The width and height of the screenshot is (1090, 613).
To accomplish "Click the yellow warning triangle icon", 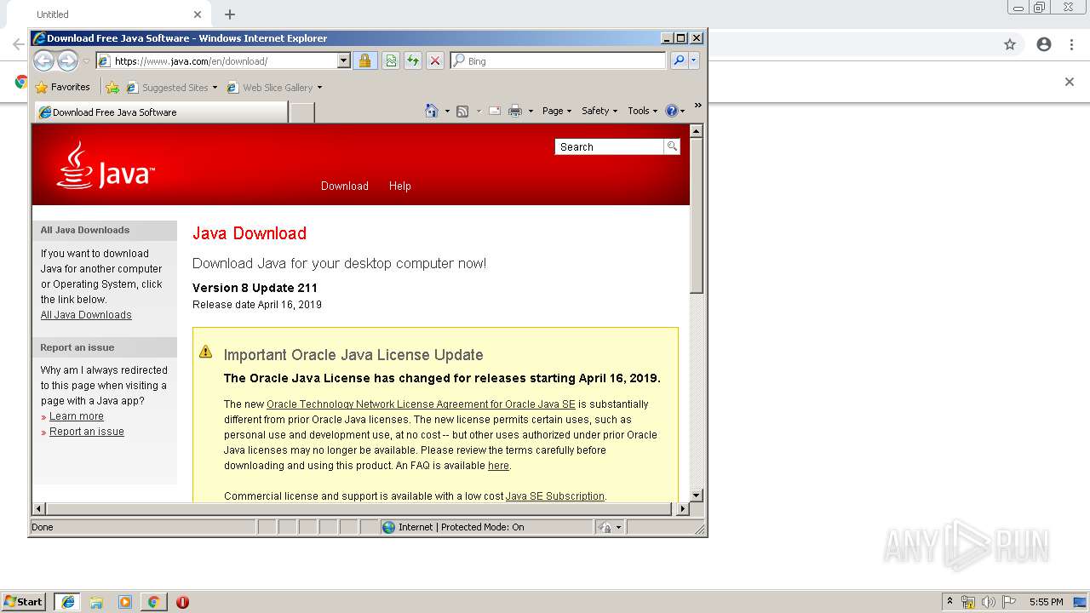I will tap(205, 352).
